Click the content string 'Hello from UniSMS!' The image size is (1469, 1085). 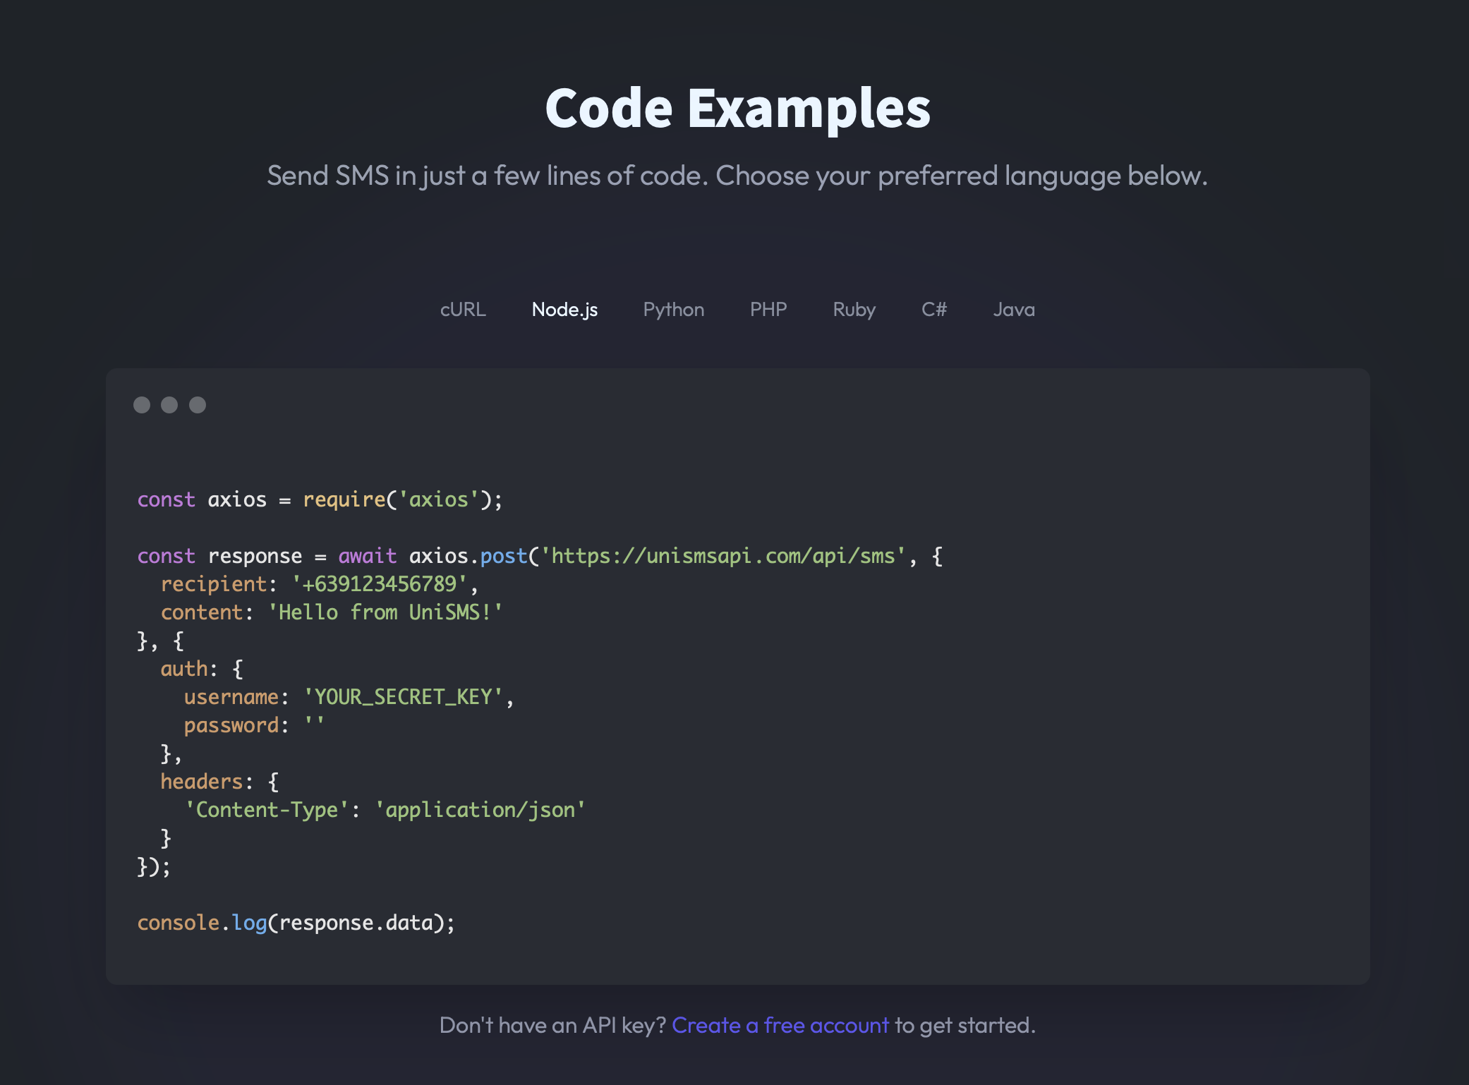pos(385,612)
